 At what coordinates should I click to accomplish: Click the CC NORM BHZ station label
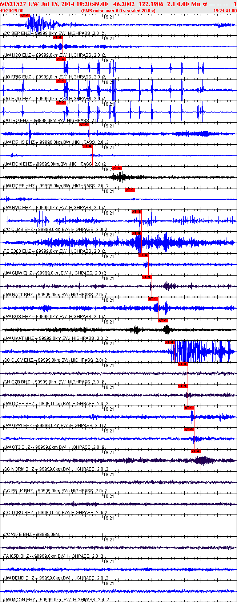19,469
